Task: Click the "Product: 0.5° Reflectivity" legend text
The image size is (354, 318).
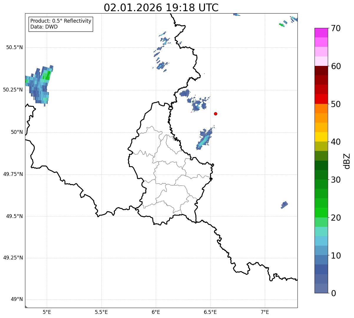Action: click(61, 21)
